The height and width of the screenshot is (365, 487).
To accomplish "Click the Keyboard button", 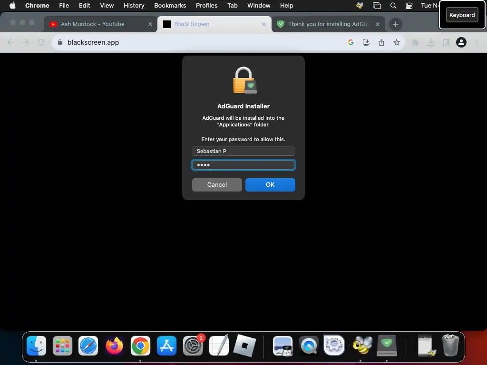I will [x=462, y=15].
